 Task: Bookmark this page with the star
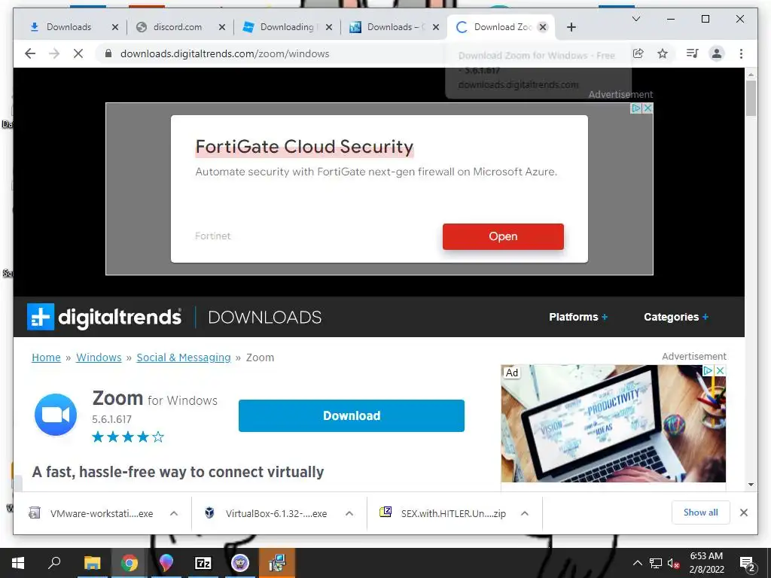(663, 53)
